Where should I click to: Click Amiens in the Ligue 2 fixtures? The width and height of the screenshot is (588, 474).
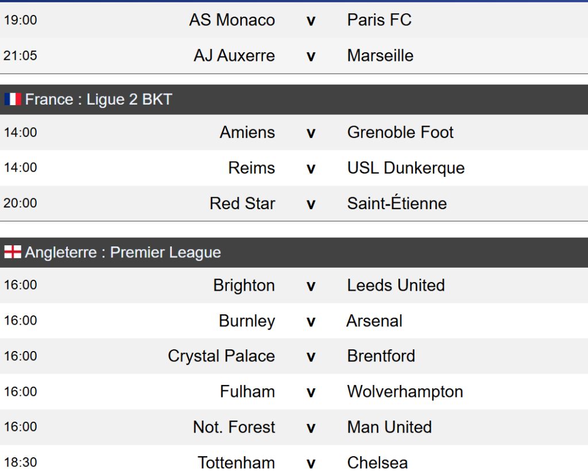(247, 133)
